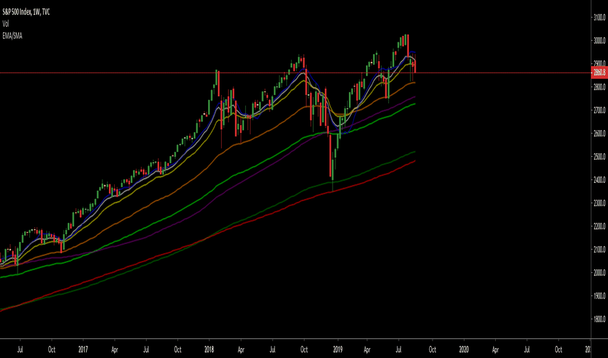Click the tall red candle at the December 2018 low
The height and width of the screenshot is (358, 608).
(x=330, y=155)
